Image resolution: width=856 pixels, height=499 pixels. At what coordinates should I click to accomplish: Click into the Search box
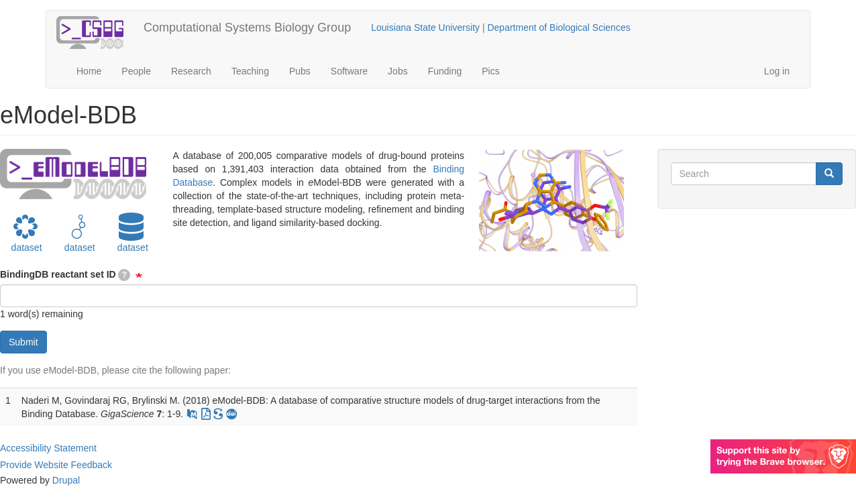(743, 174)
